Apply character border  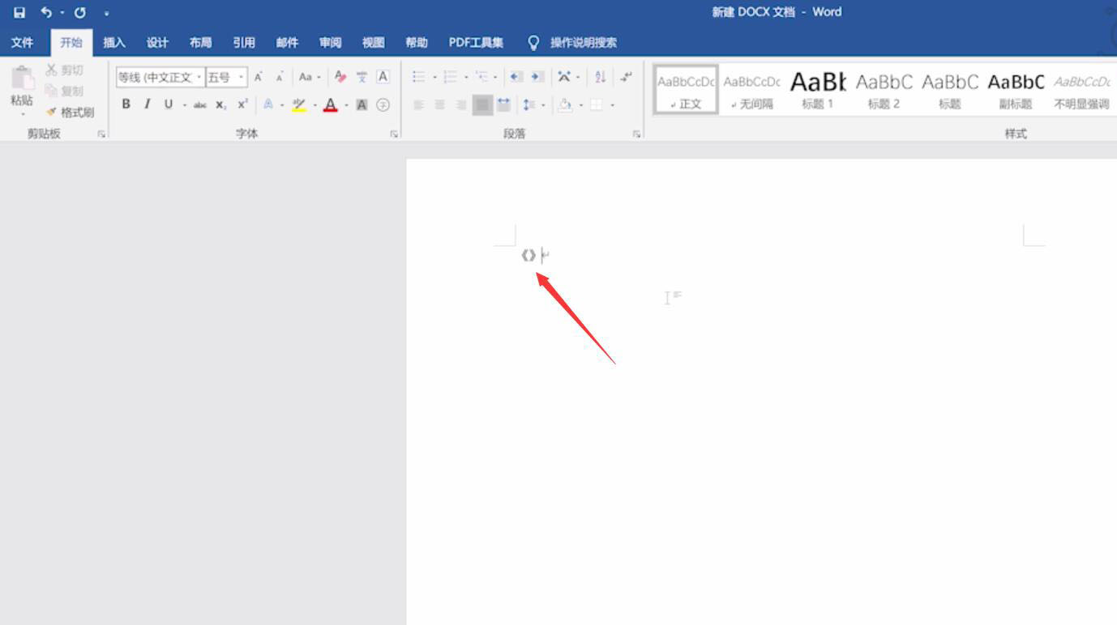(383, 78)
